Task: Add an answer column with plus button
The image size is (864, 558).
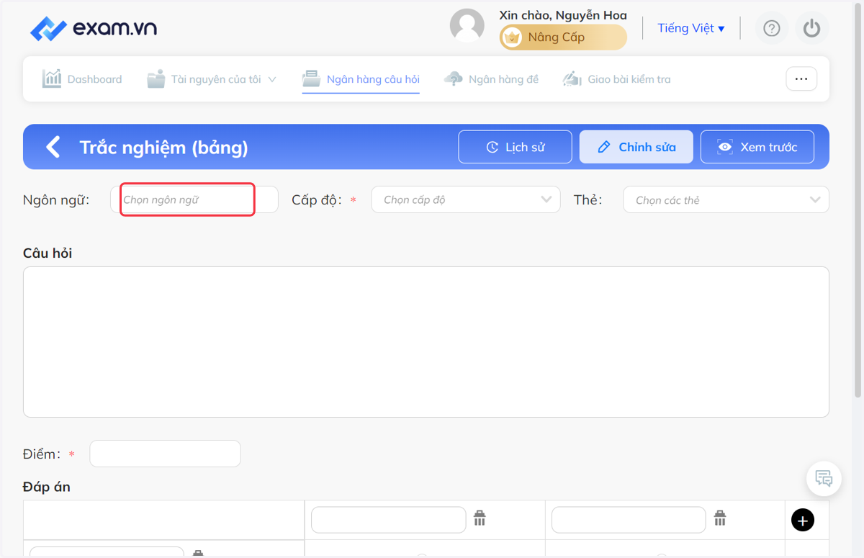Action: pos(803,520)
